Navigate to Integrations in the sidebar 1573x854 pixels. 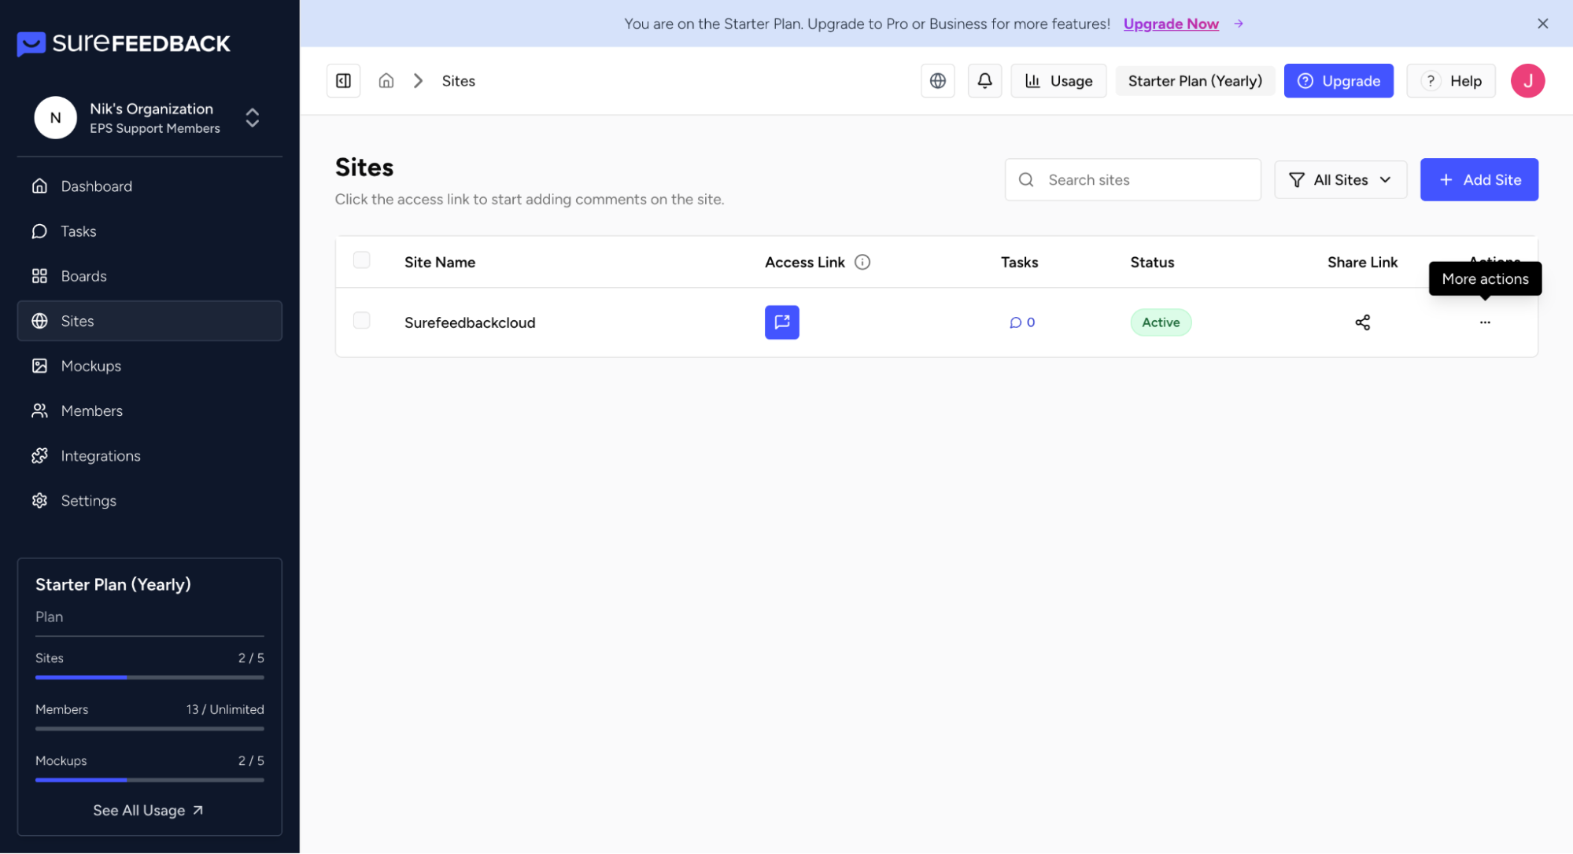tap(101, 456)
